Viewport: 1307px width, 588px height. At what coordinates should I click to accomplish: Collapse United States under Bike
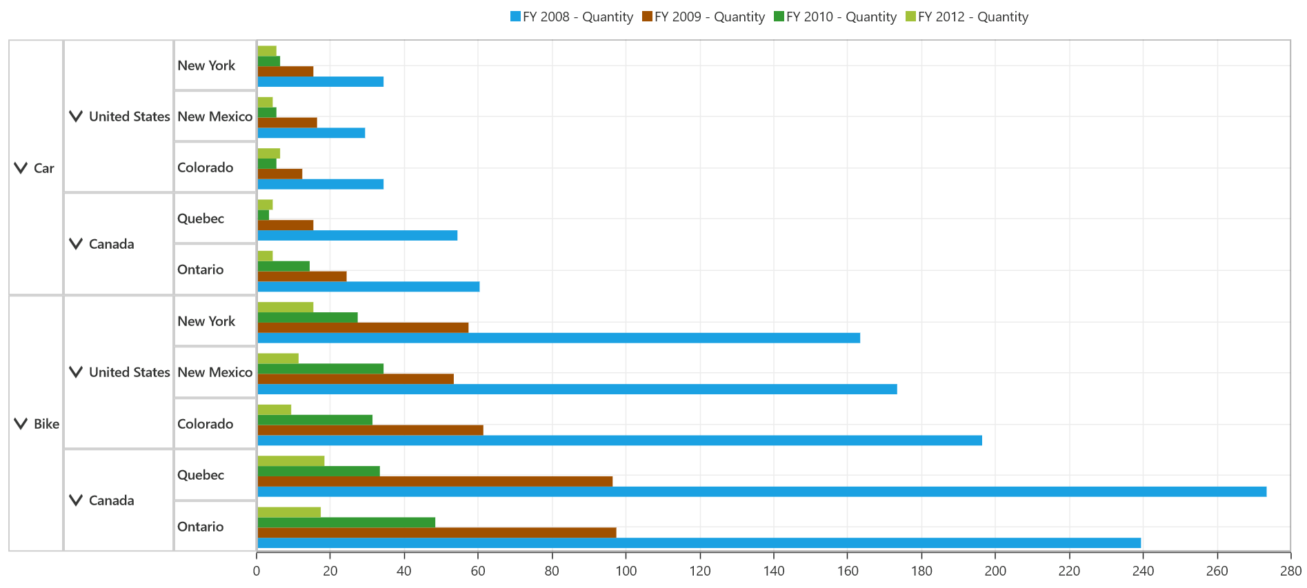click(x=76, y=372)
